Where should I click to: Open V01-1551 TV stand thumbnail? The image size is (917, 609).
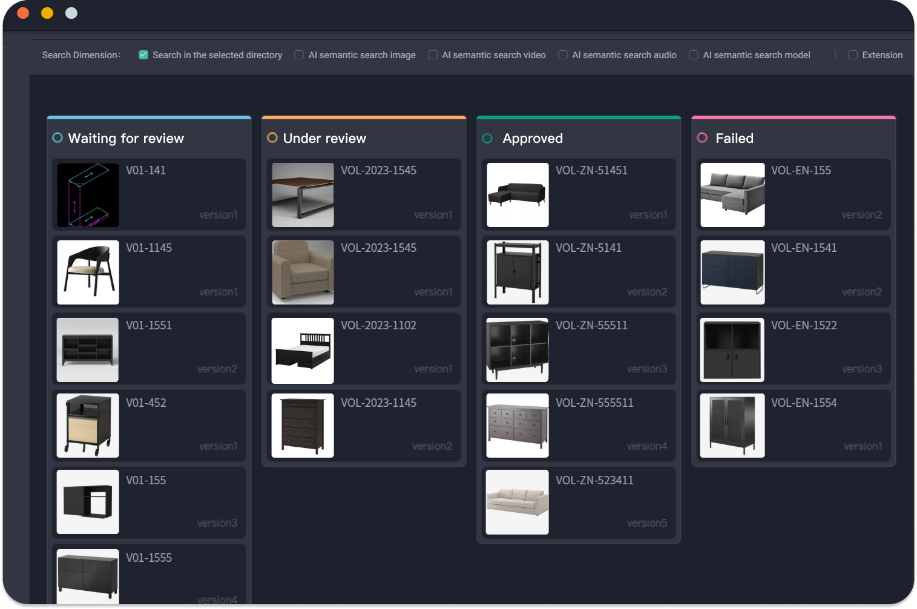[88, 350]
